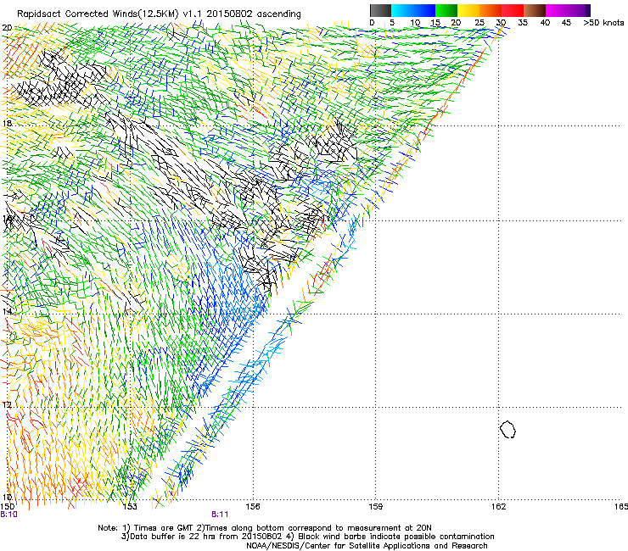The height and width of the screenshot is (551, 628).
Task: Click the purple time label 8:11
Action: [x=220, y=515]
